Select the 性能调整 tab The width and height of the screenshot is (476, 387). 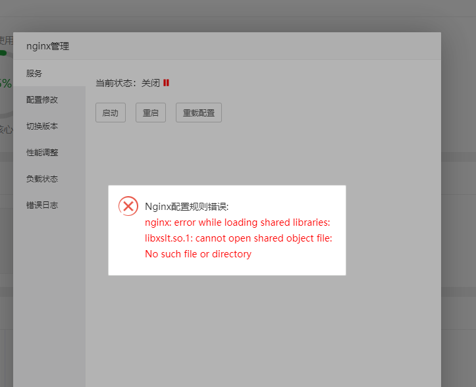(49, 153)
